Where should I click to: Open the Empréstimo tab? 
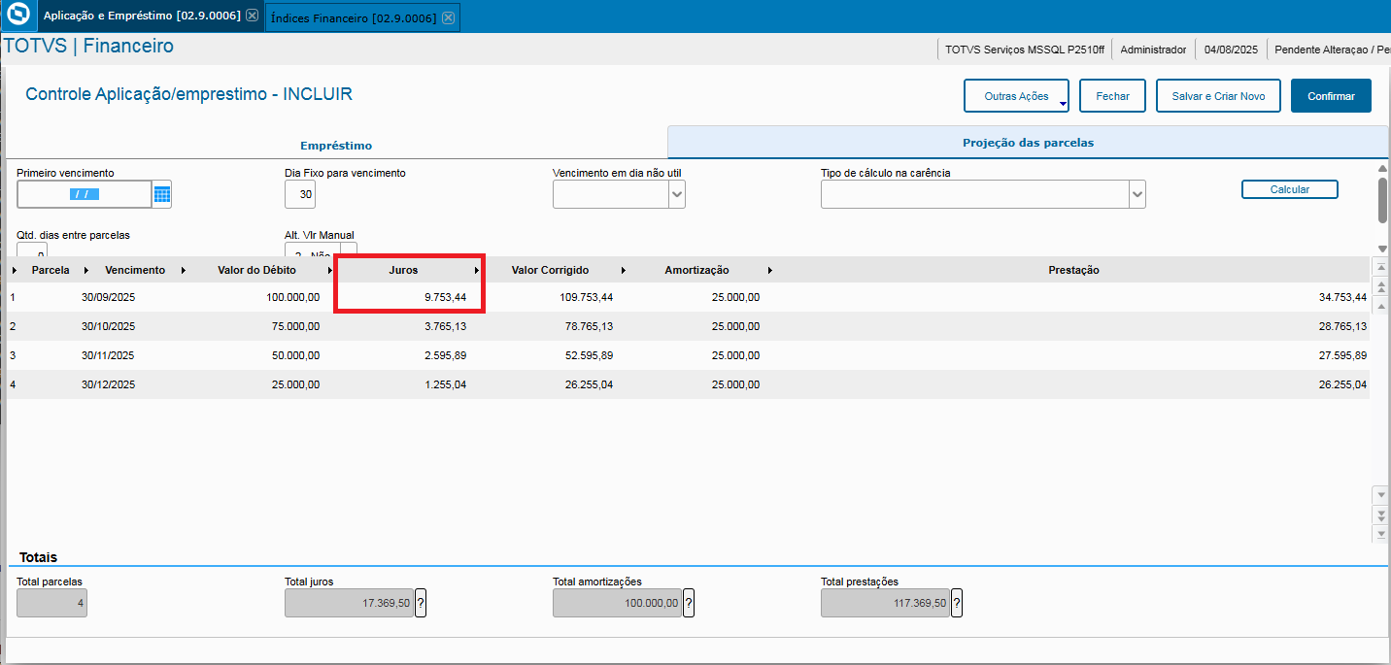[x=336, y=146]
